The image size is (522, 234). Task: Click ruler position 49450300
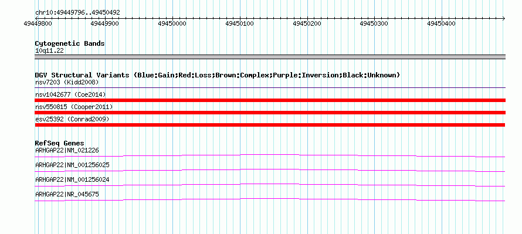click(374, 23)
